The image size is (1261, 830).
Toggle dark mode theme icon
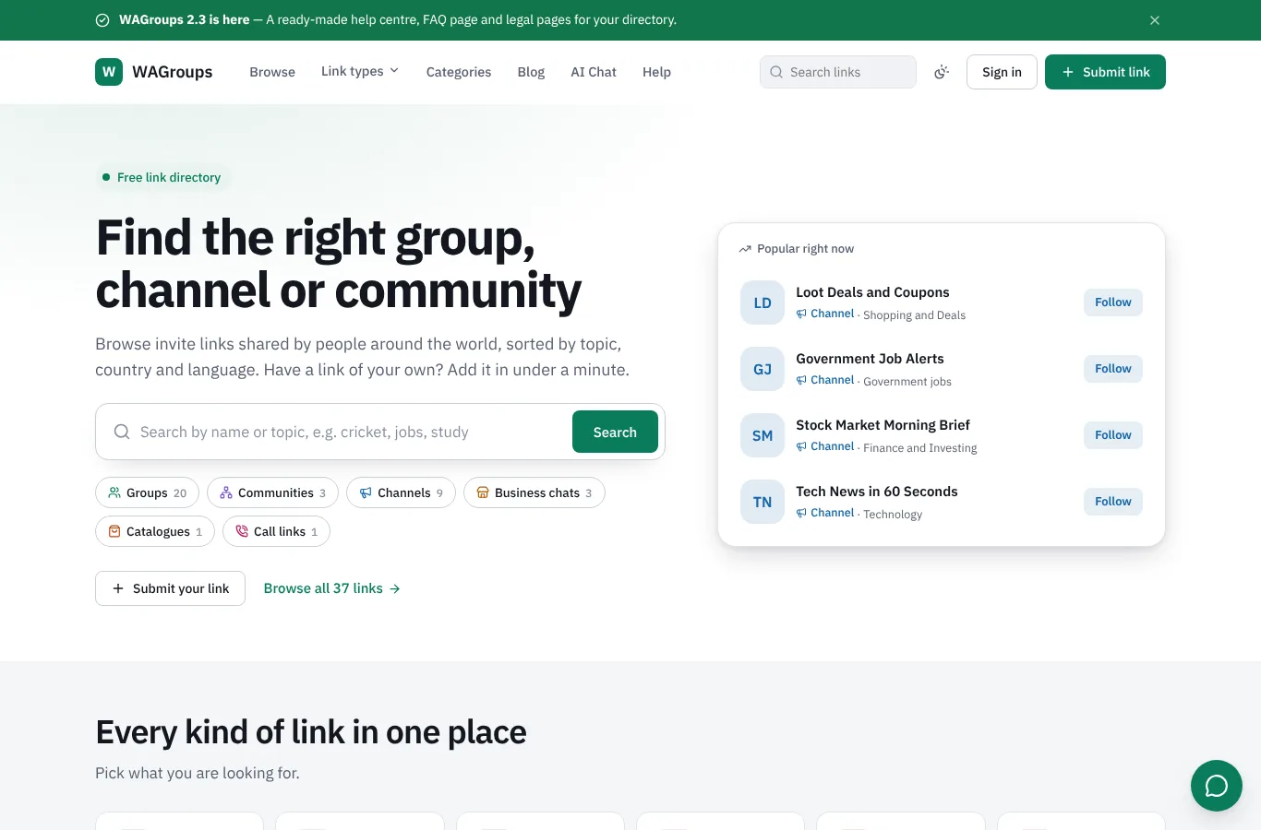(x=942, y=72)
